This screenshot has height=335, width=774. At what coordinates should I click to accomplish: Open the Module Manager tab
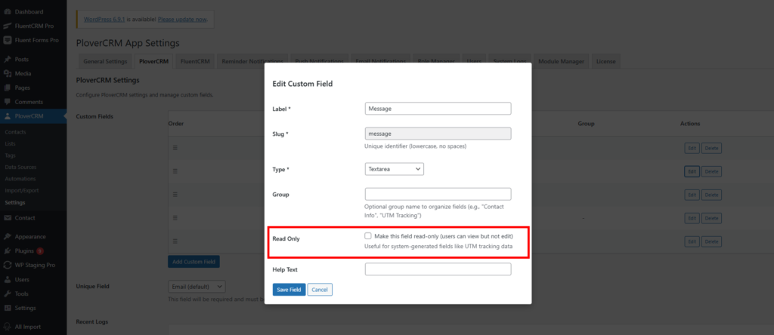(561, 61)
